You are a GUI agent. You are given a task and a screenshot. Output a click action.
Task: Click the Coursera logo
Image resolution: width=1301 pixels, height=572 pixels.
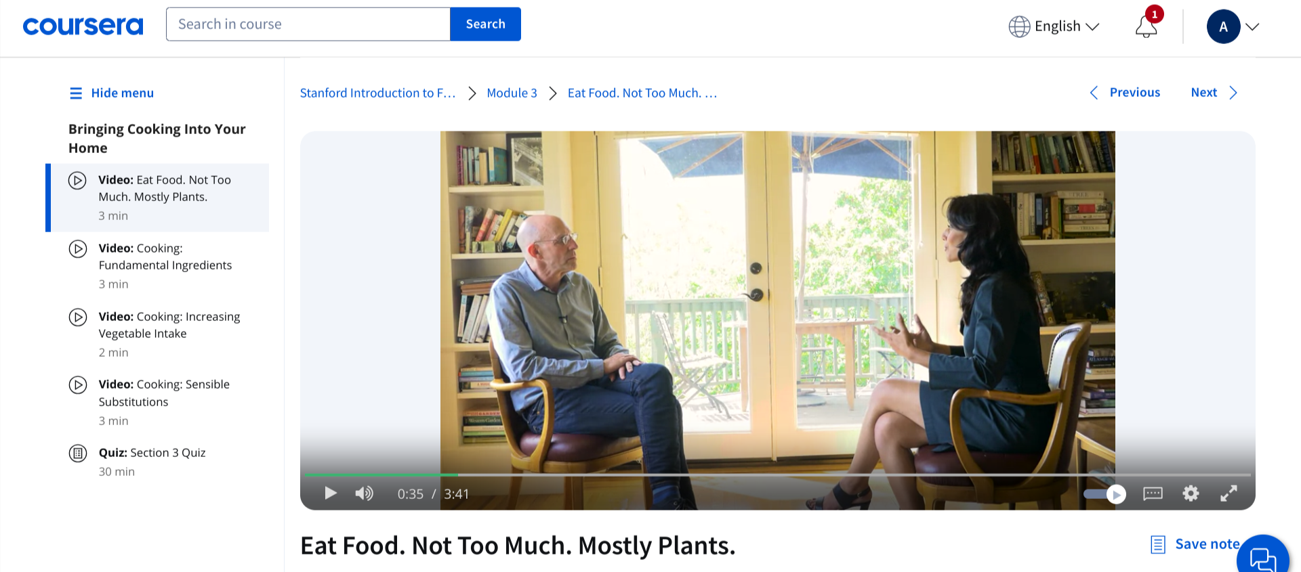point(83,26)
